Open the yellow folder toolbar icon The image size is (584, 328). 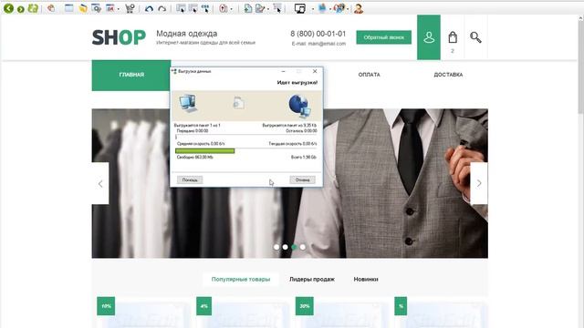pyautogui.click(x=83, y=8)
